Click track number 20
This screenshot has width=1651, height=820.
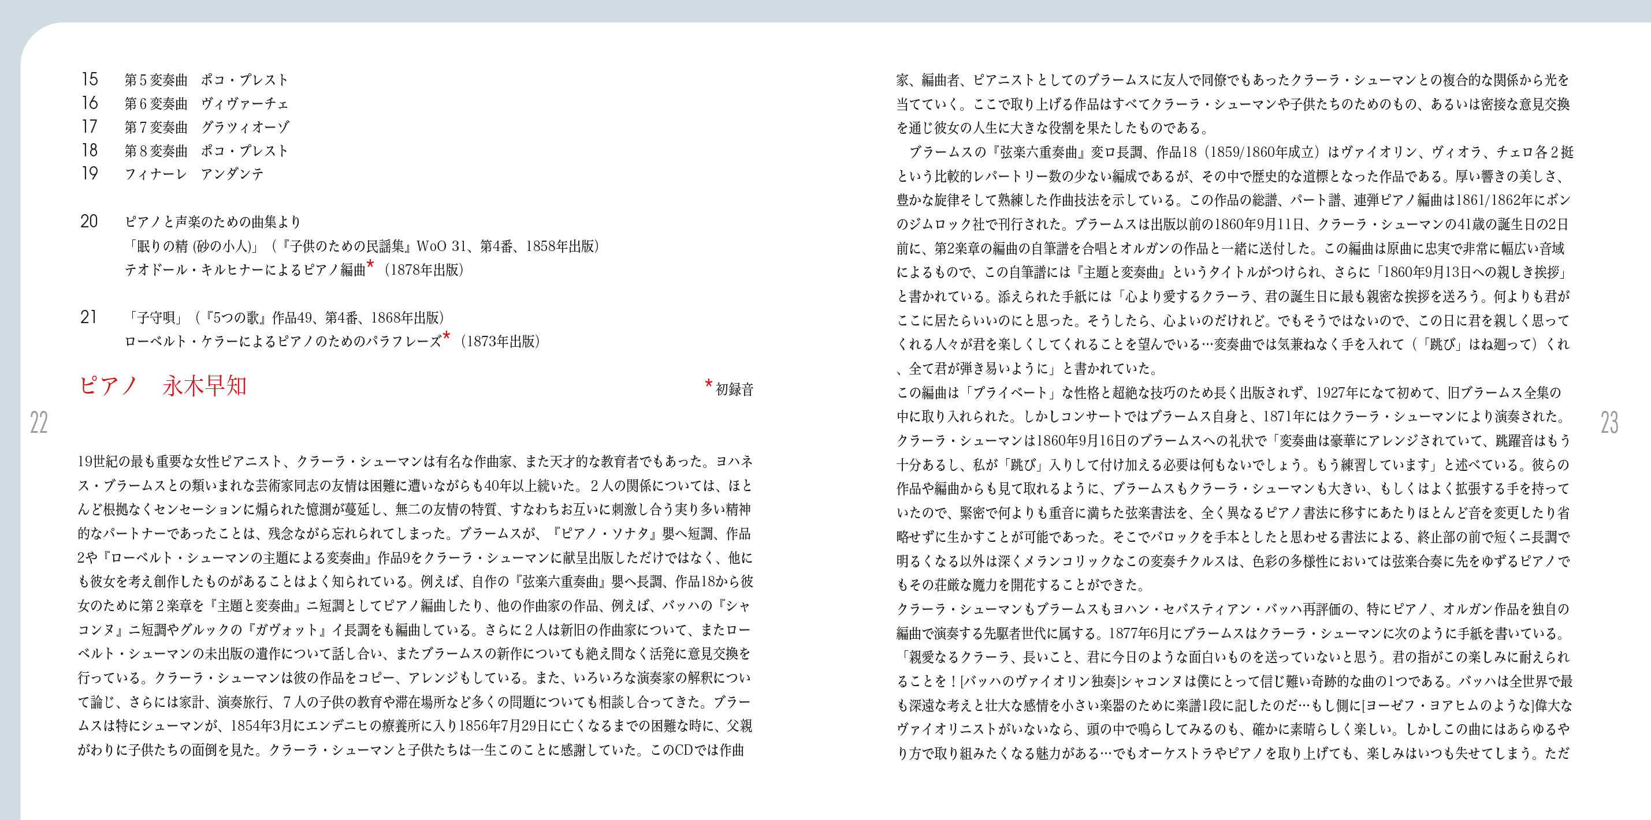coord(89,222)
